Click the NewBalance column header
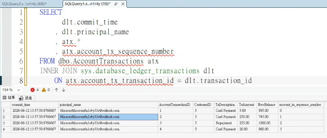327x138 pixels. click(267, 104)
